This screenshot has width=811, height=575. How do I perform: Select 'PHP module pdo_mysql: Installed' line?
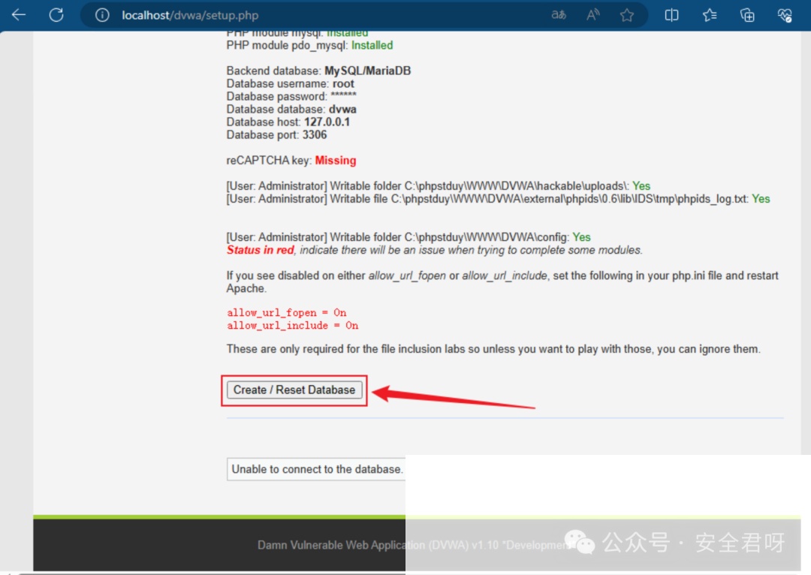click(309, 46)
